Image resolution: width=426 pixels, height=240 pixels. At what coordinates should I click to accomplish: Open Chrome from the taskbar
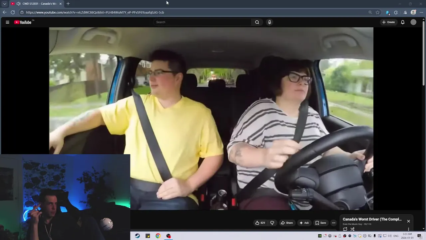pyautogui.click(x=158, y=236)
